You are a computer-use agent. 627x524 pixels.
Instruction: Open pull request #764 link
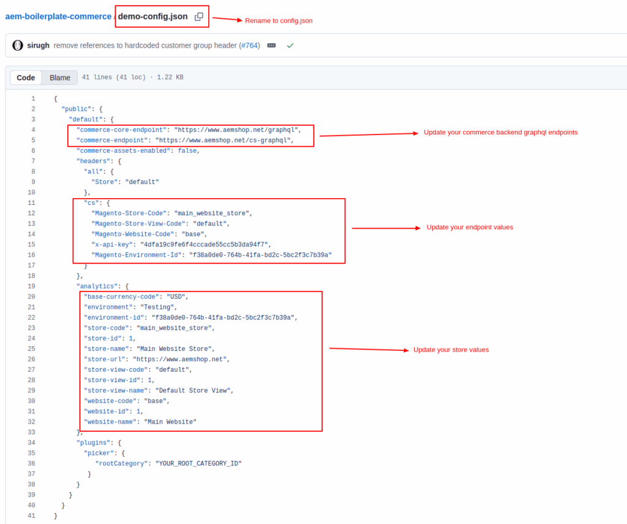pyautogui.click(x=249, y=45)
